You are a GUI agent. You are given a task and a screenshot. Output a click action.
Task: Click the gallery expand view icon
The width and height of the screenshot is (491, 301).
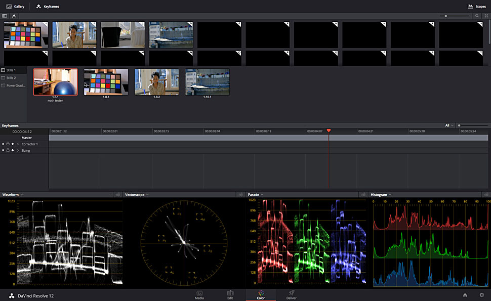pos(486,16)
